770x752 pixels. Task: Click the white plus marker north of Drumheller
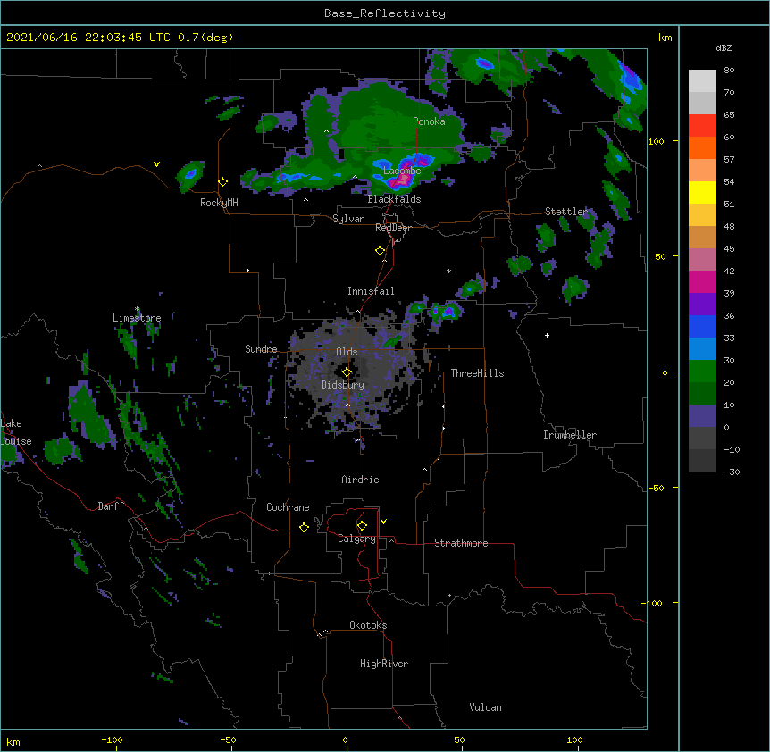coord(547,335)
